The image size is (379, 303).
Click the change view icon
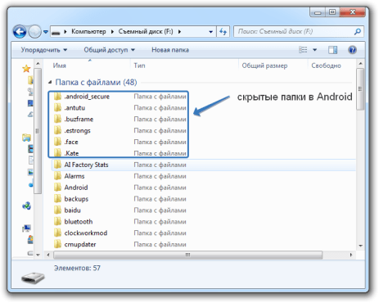click(x=303, y=50)
